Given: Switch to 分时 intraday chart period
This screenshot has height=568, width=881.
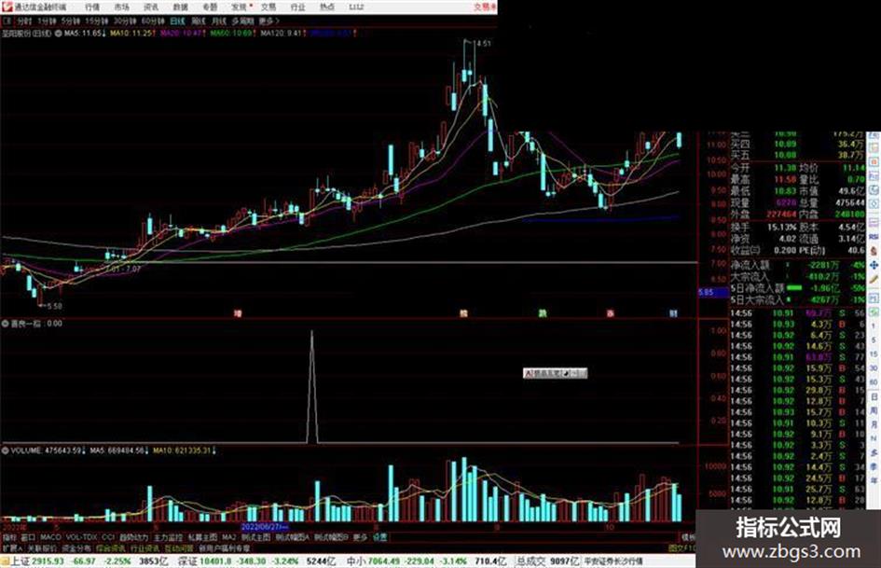Looking at the screenshot, I should (23, 21).
